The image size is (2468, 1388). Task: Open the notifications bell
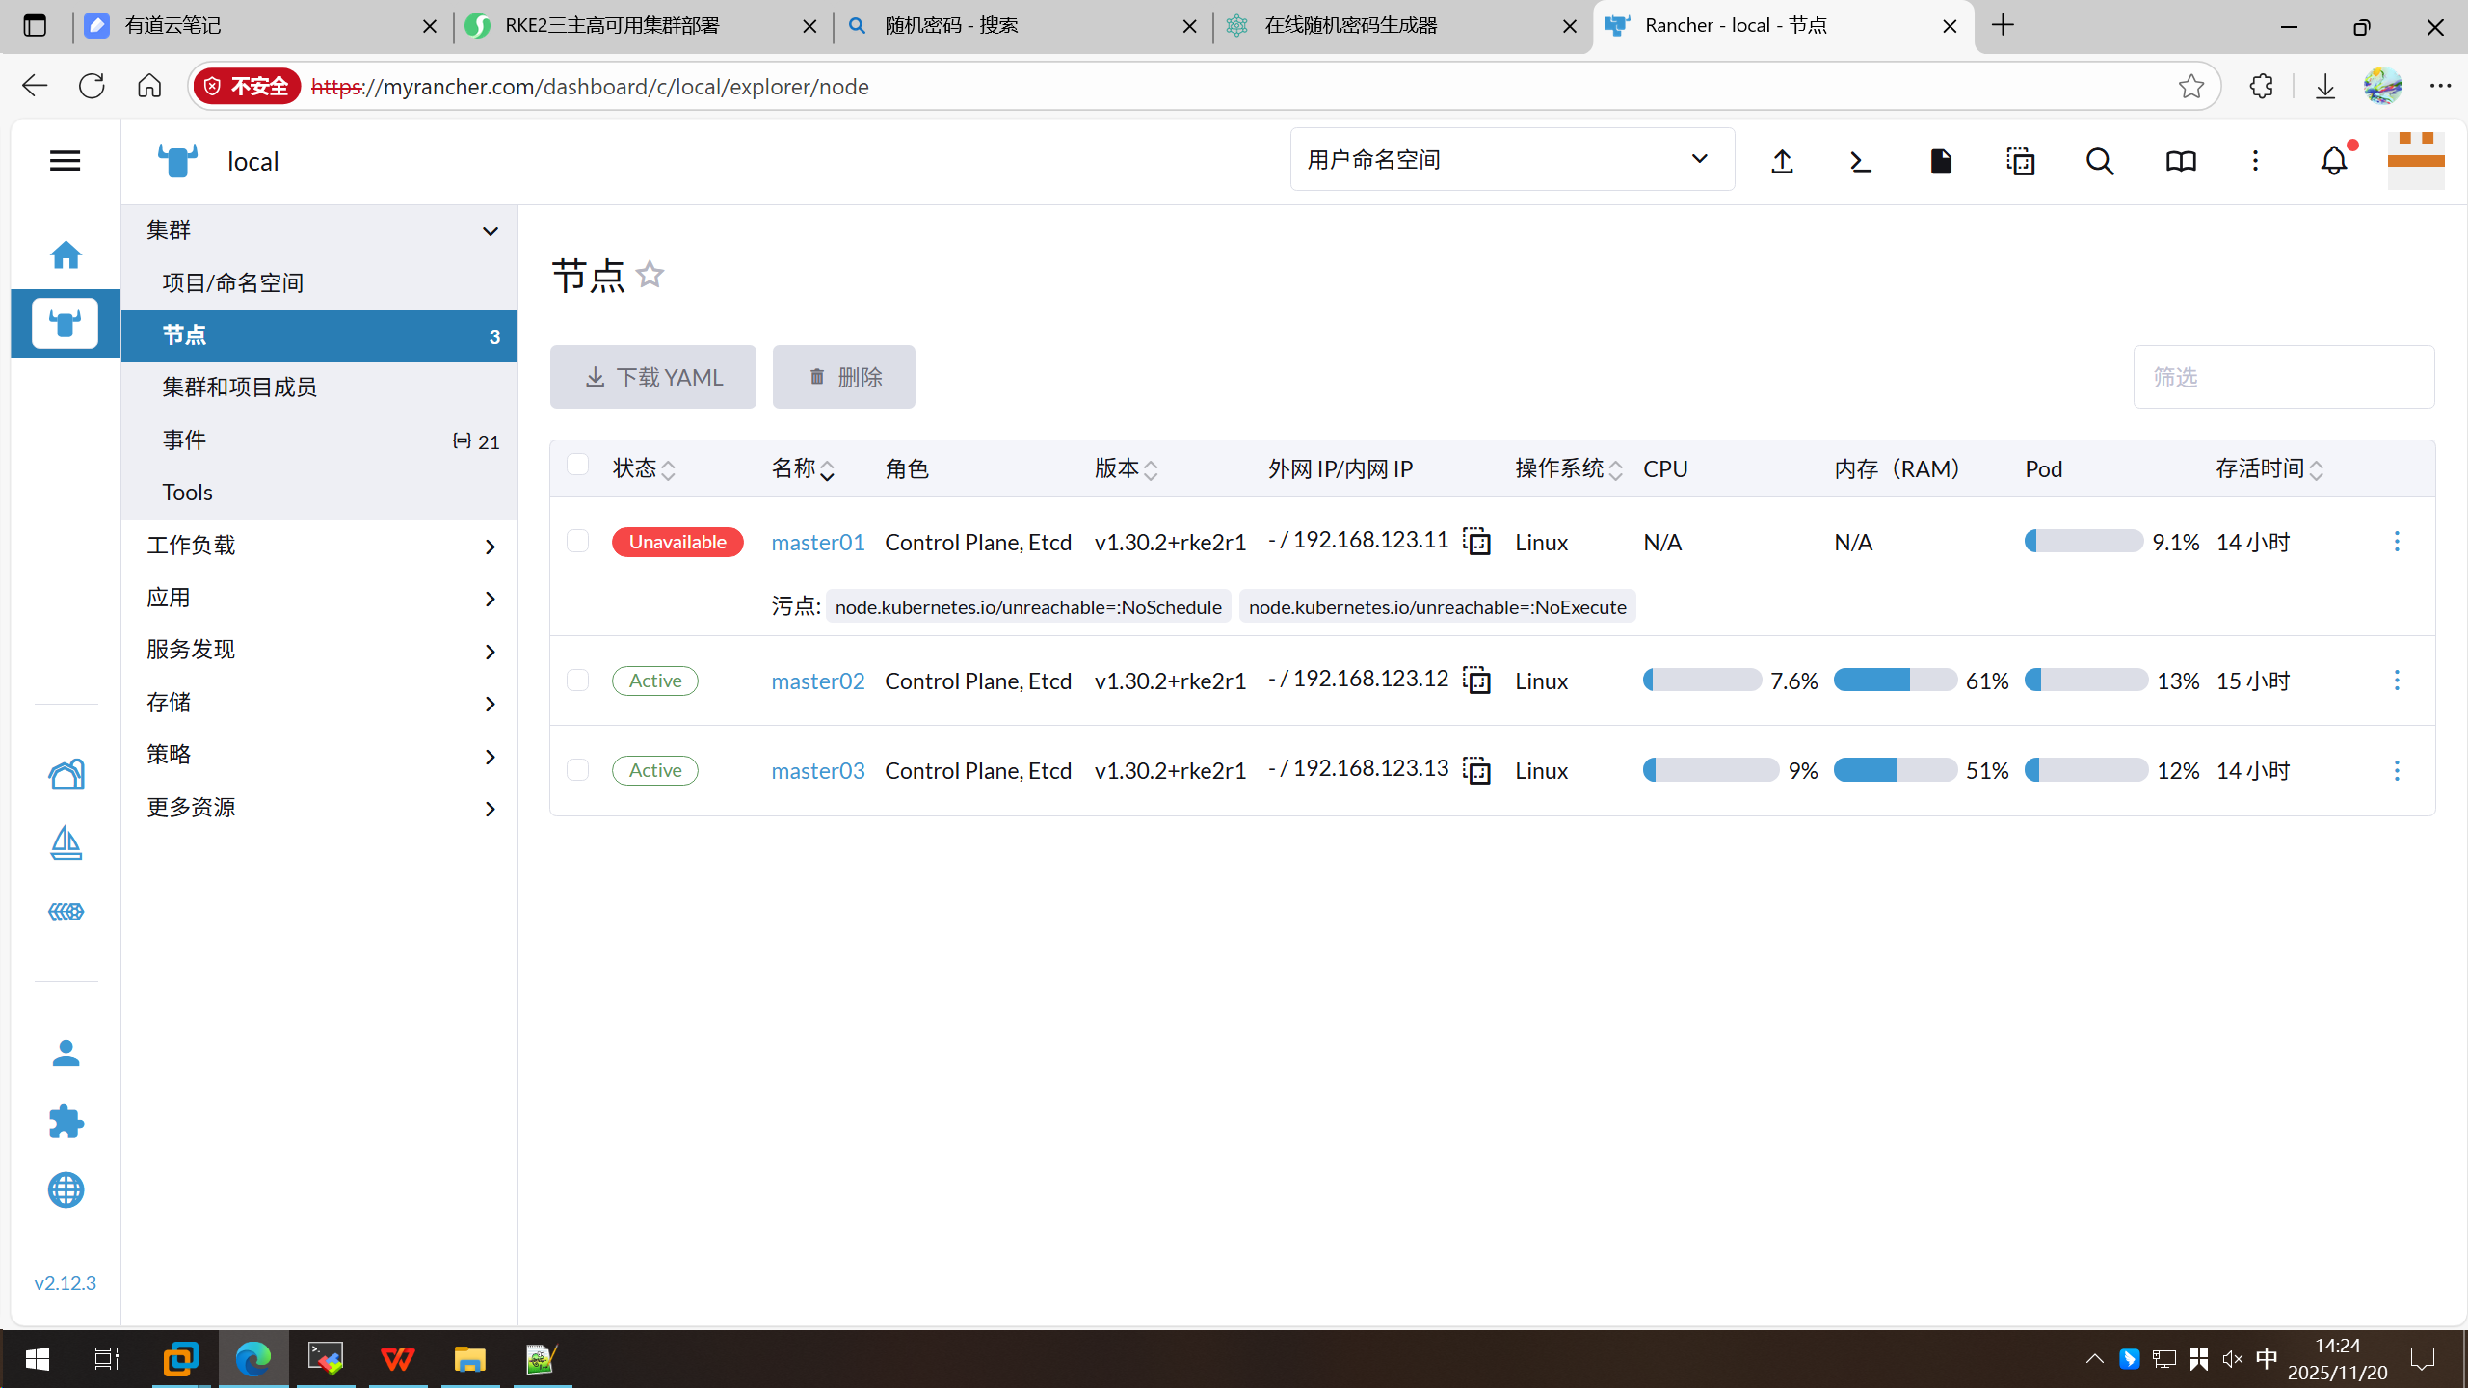click(x=2333, y=161)
